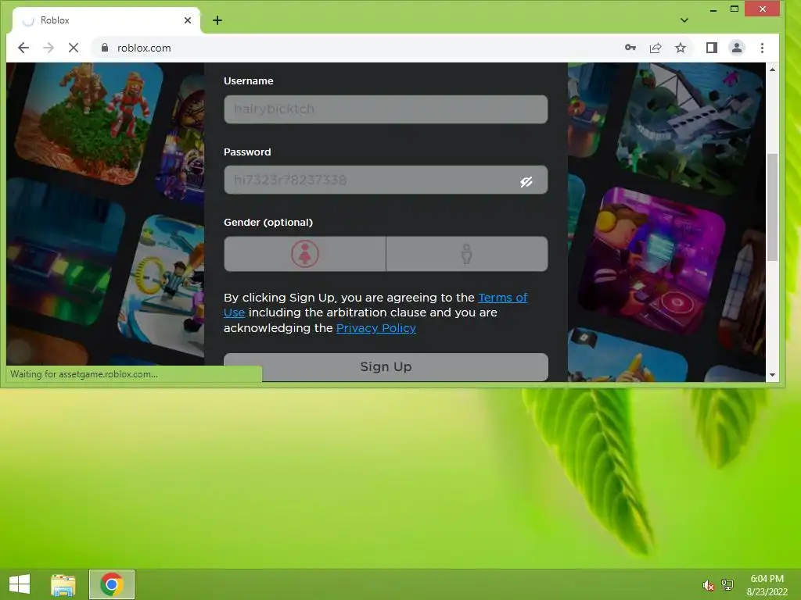Click the 'Waiting for assetgame.roblox.com...' status text
This screenshot has height=600, width=801.
(84, 374)
